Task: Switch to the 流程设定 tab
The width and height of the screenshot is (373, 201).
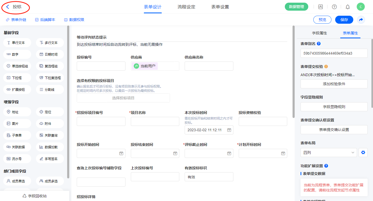Action: pyautogui.click(x=186, y=7)
